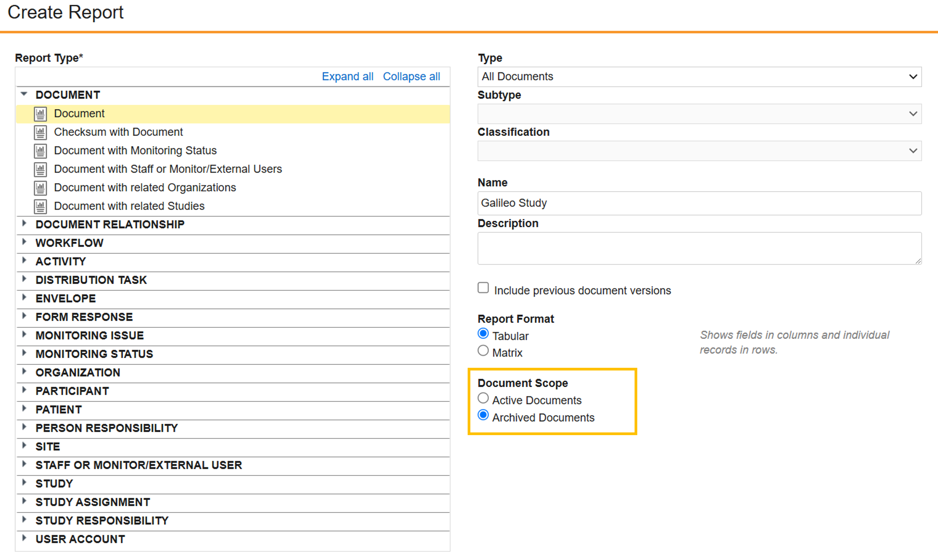Open the Type dropdown showing All Documents
Viewport: 938px width, 556px height.
click(x=699, y=77)
